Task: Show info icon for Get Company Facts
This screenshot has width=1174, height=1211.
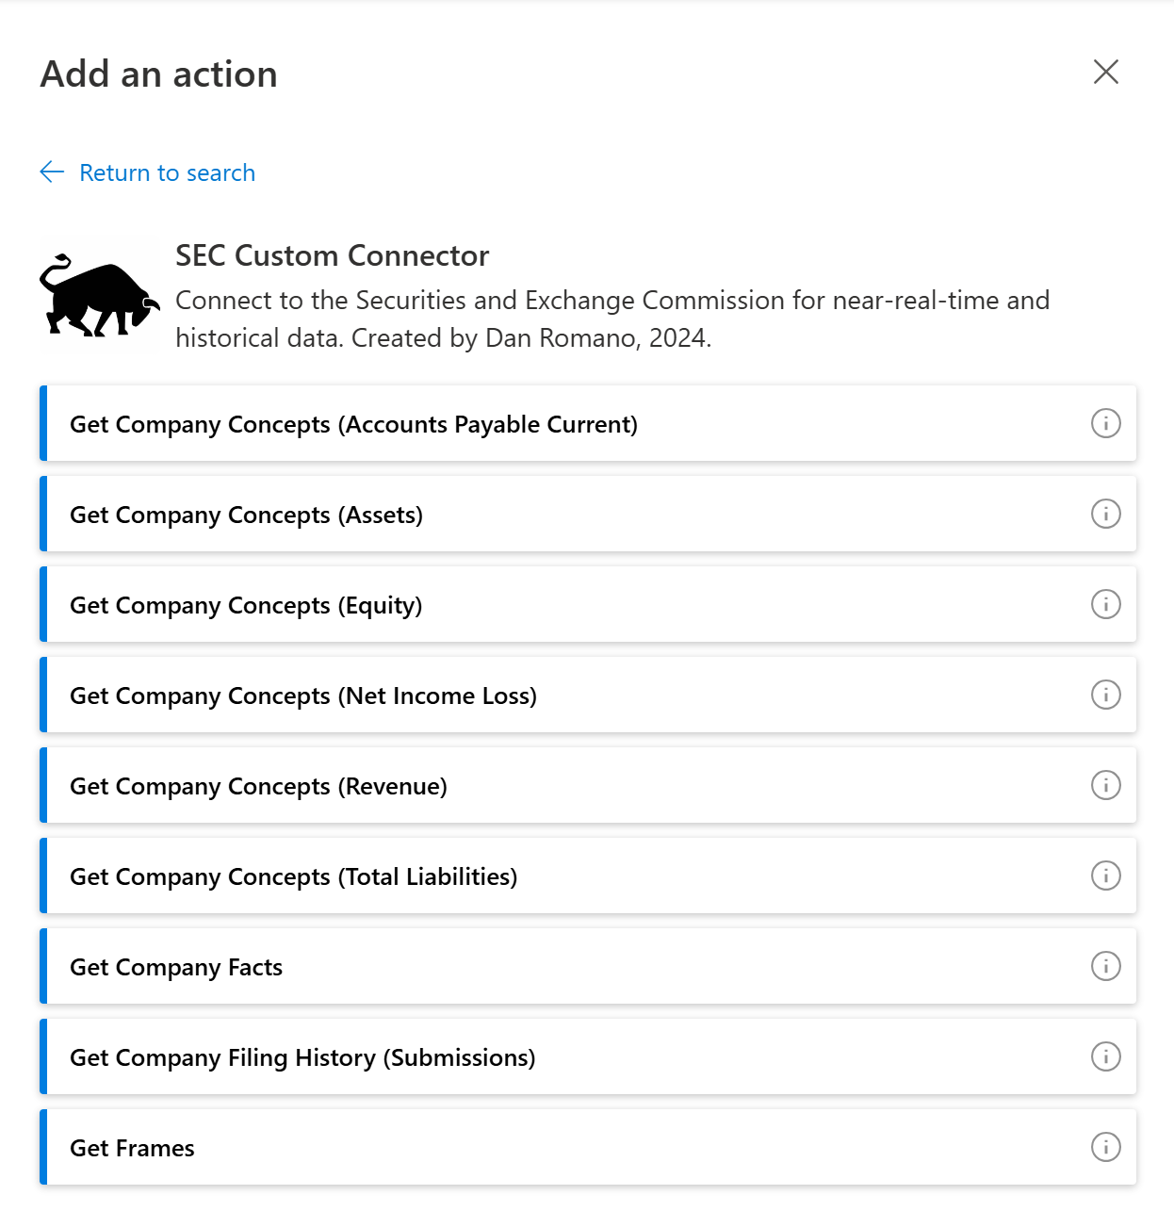Action: (1105, 966)
